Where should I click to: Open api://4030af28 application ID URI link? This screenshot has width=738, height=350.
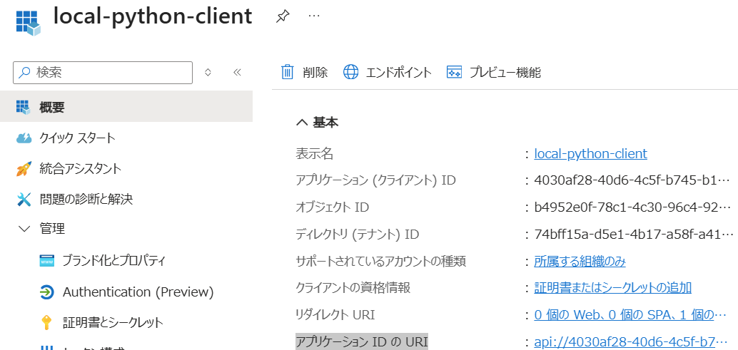[631, 342]
